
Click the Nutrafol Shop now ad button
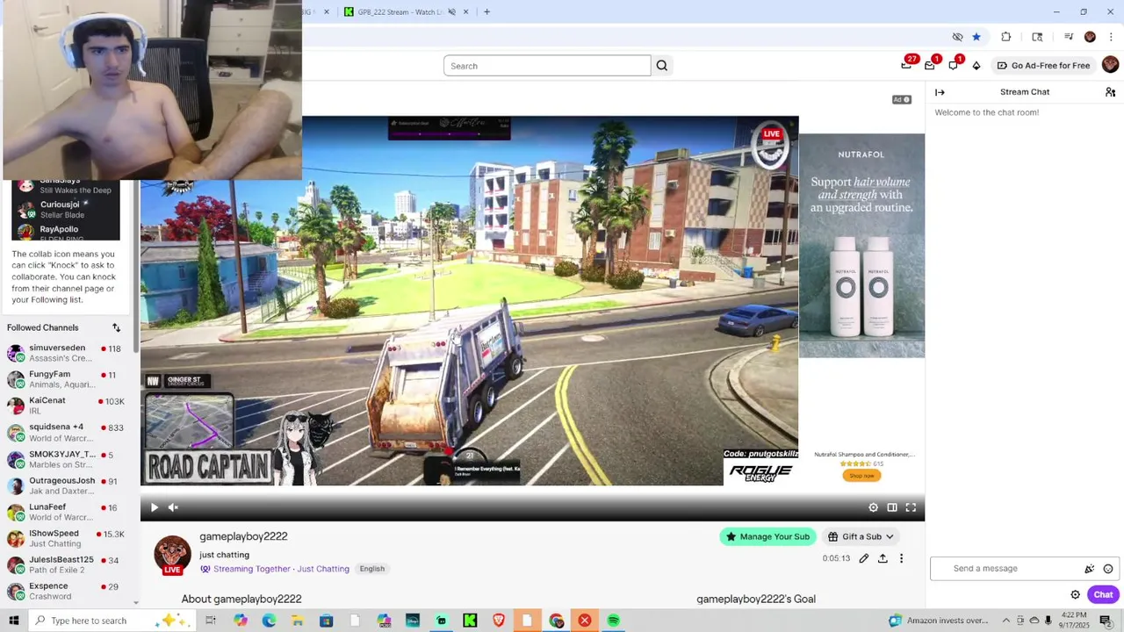coord(861,476)
